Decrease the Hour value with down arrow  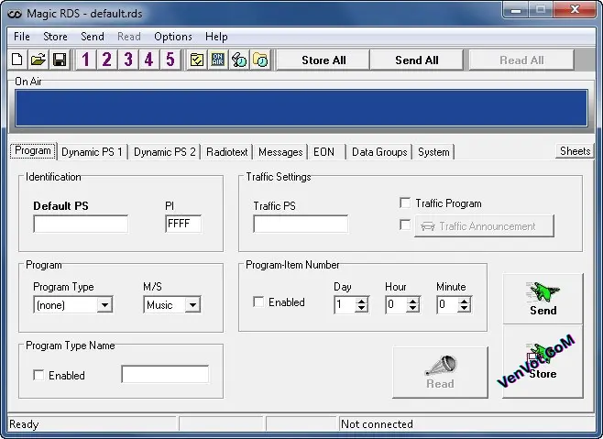click(412, 309)
